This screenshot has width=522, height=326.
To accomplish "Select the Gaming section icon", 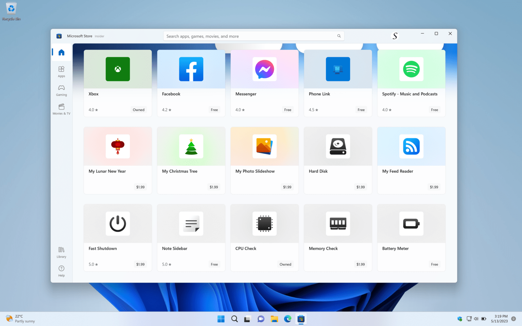I will [61, 90].
